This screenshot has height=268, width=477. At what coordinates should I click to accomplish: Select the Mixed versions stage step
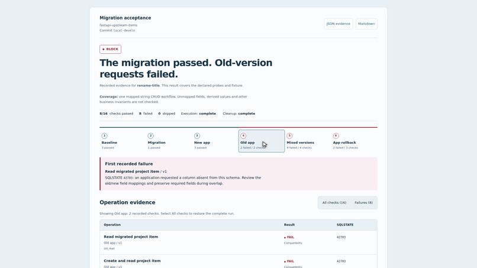click(x=308, y=141)
